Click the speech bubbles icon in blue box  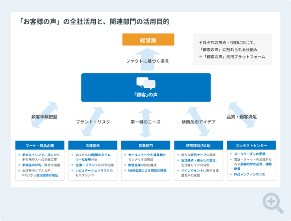pos(146,83)
